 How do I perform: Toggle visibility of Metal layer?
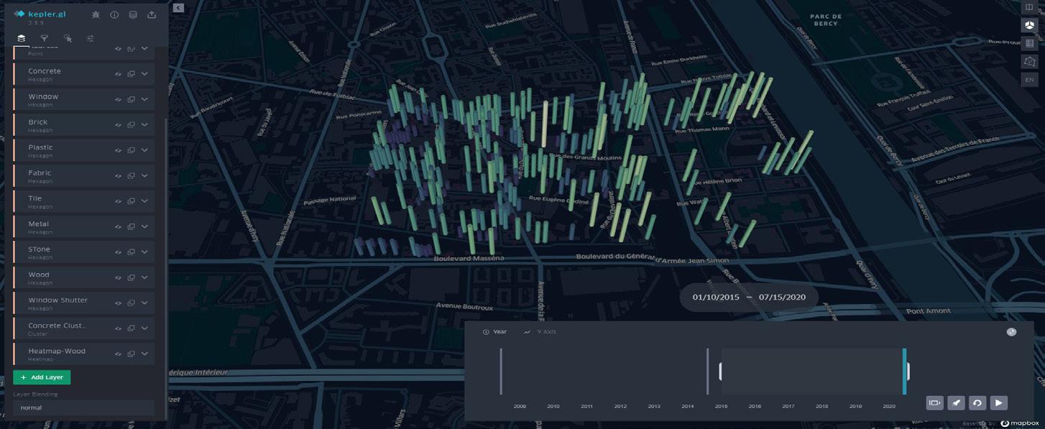click(118, 226)
